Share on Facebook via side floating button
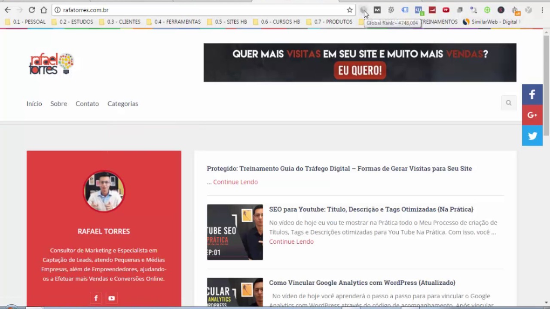 (532, 94)
